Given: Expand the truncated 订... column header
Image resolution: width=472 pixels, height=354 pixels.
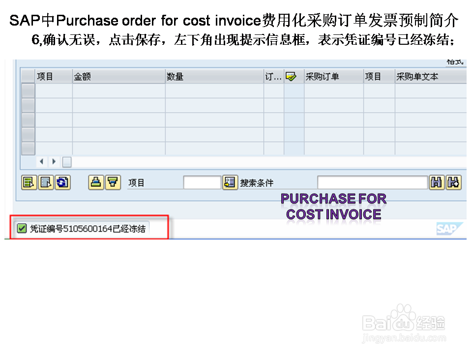Looking at the screenshot, I should [x=272, y=76].
